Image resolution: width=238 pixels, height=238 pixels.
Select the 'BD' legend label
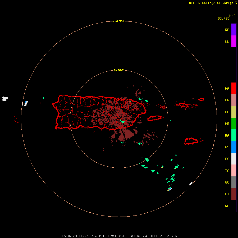pyautogui.click(x=227, y=112)
